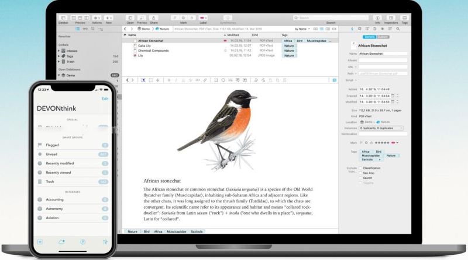Collapse the Demo database in sidebar

click(59, 75)
